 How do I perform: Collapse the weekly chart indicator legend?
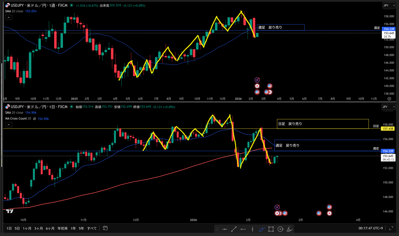coord(9,17)
